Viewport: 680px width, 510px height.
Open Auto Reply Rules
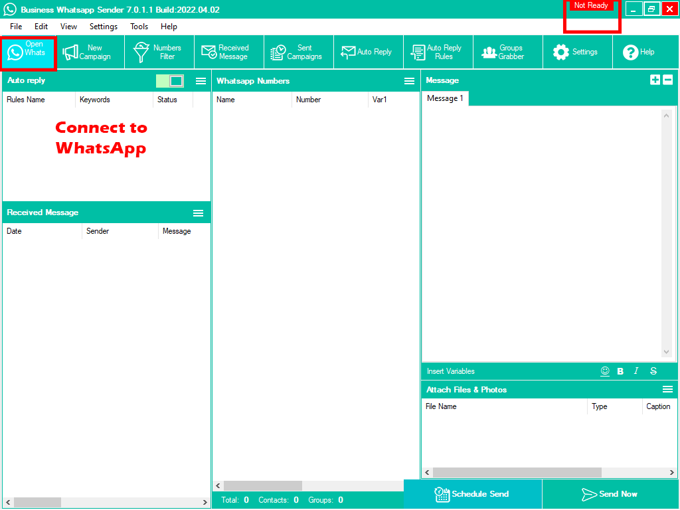coord(438,52)
